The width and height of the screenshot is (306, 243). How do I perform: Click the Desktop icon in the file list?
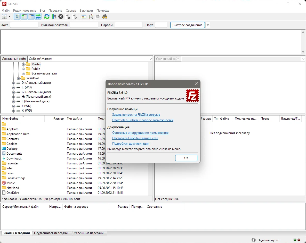[4, 148]
